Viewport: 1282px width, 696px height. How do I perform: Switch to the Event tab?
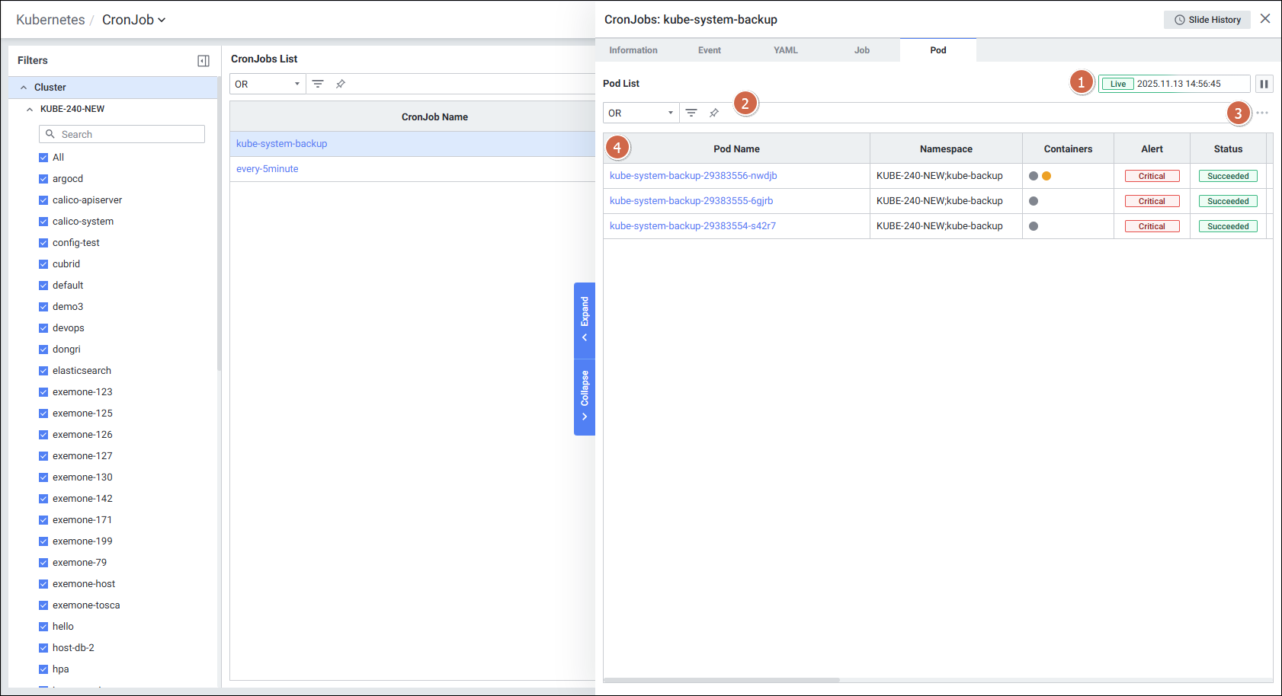(709, 50)
